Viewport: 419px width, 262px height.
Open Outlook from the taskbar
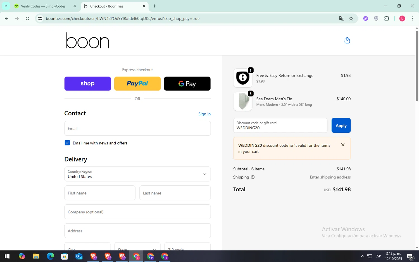click(79, 256)
